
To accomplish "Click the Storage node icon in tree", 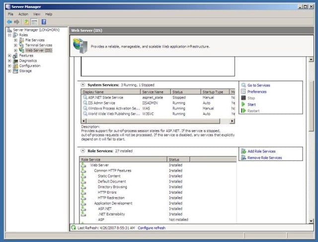I will pos(15,71).
